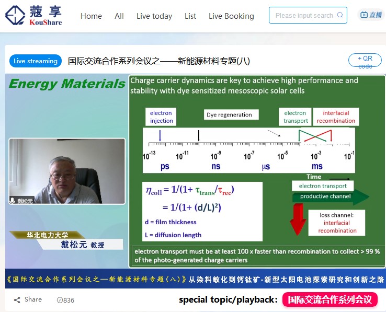Open the Live Booking menu item
The image size is (386, 312).
[x=231, y=16]
